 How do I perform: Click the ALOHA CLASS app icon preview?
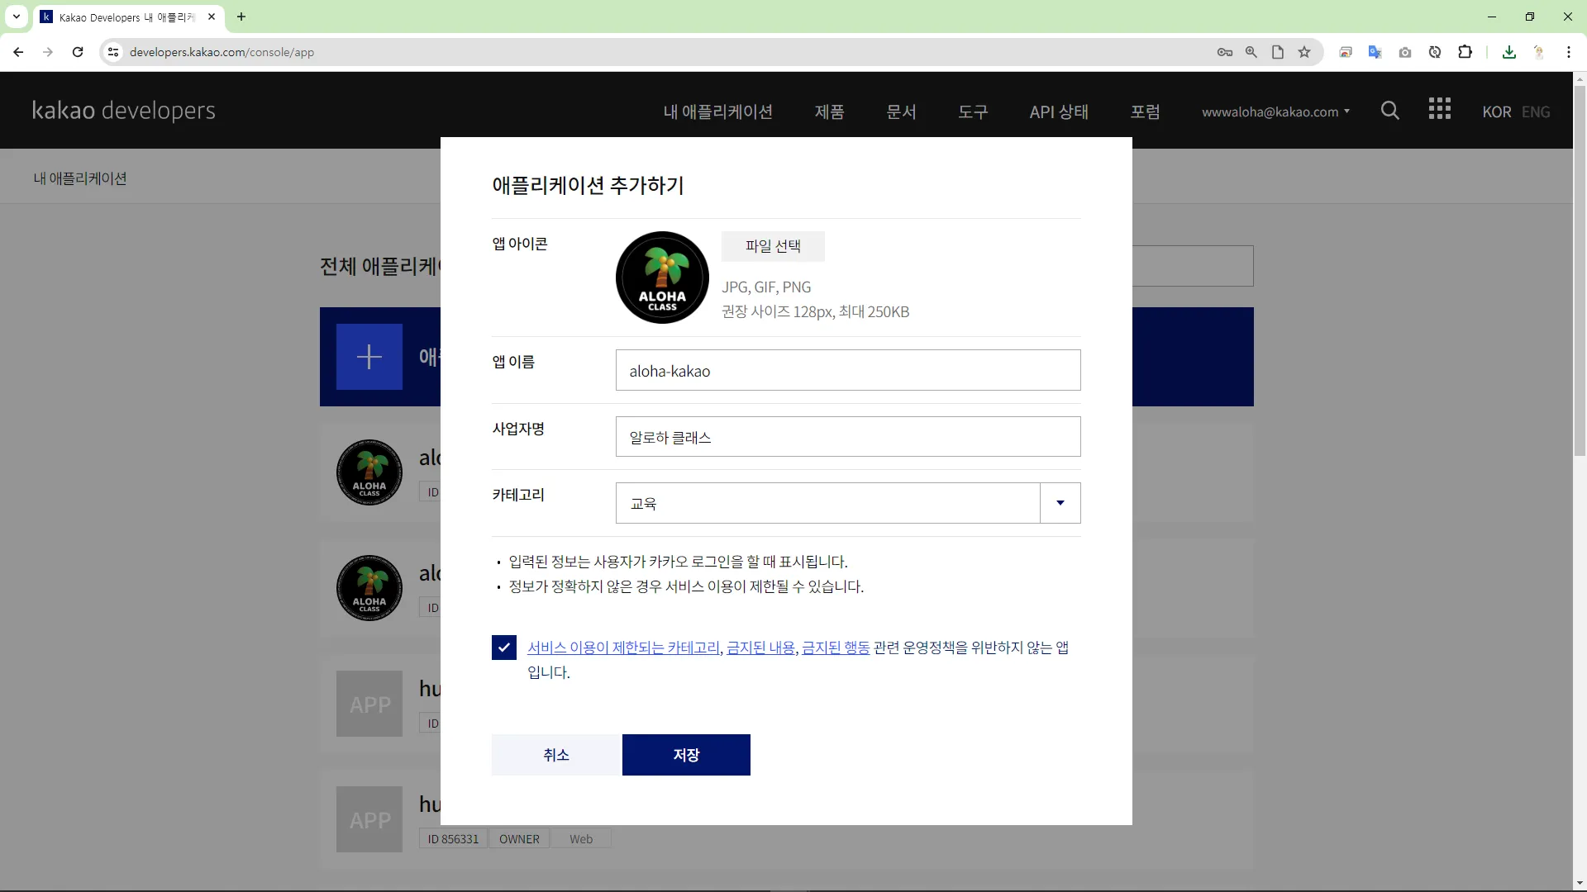tap(662, 278)
